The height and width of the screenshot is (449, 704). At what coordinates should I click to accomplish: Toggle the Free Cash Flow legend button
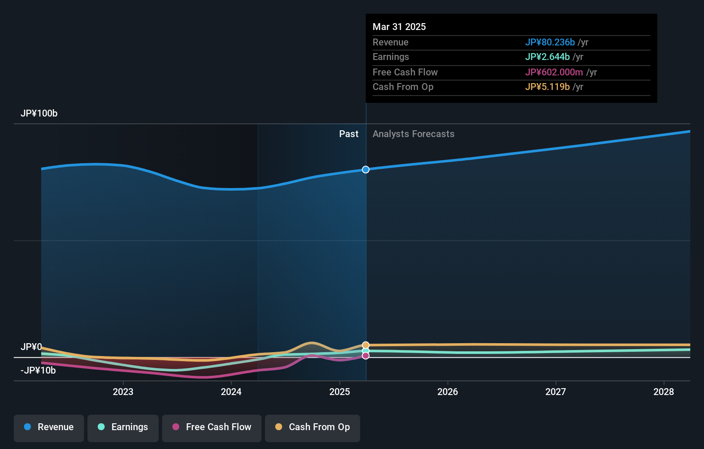[x=212, y=428]
